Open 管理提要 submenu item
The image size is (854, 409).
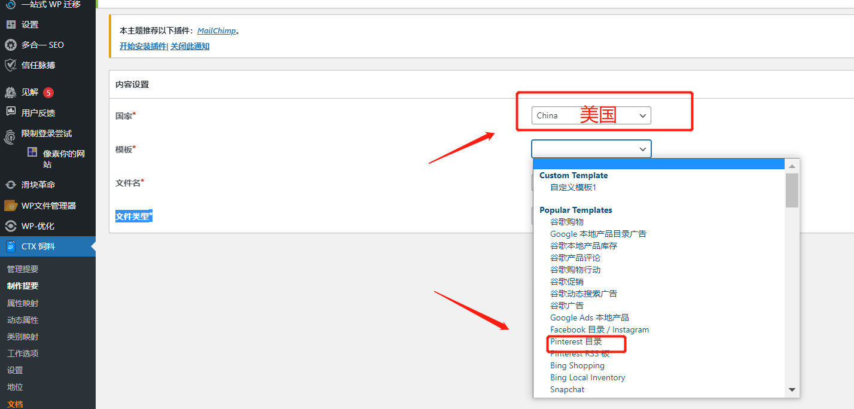click(23, 269)
